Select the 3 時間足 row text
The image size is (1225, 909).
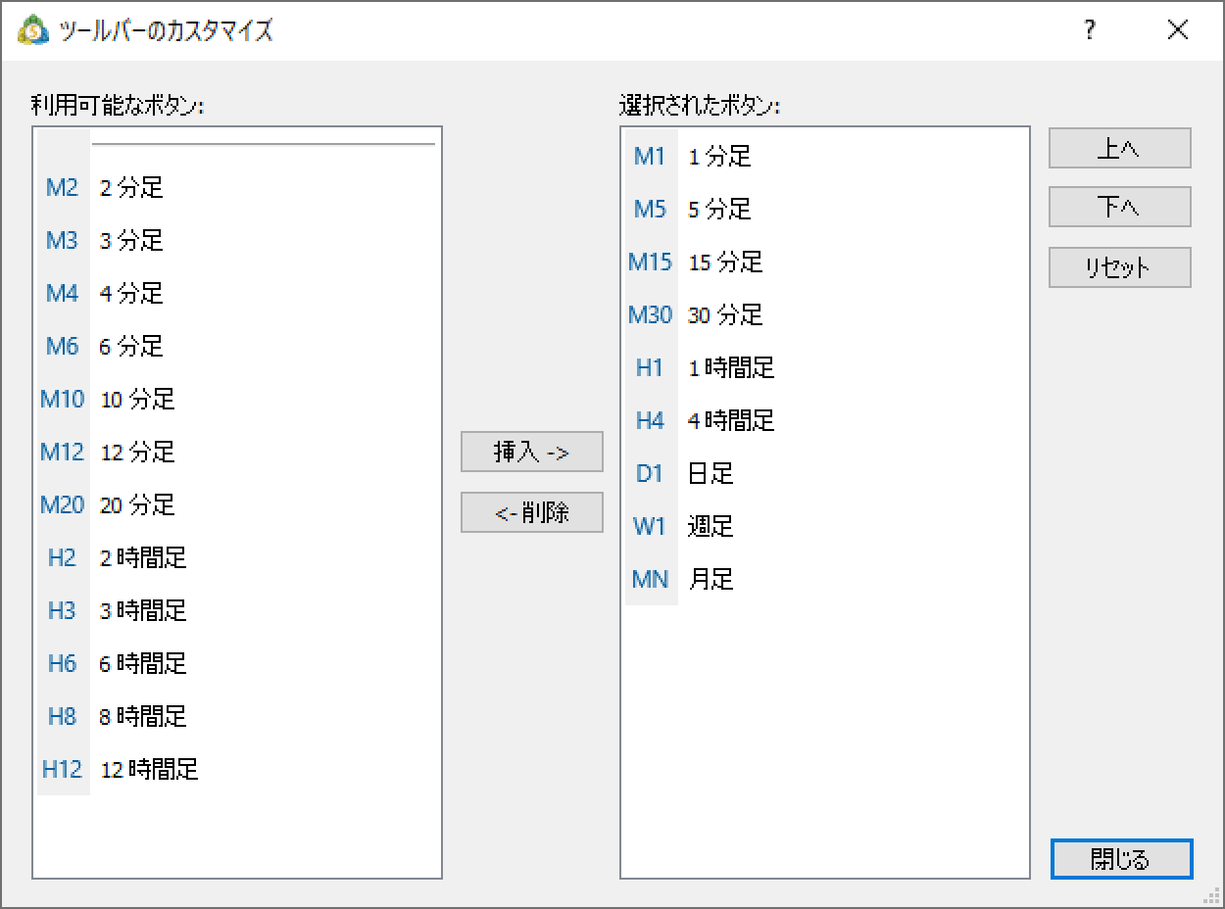[143, 610]
